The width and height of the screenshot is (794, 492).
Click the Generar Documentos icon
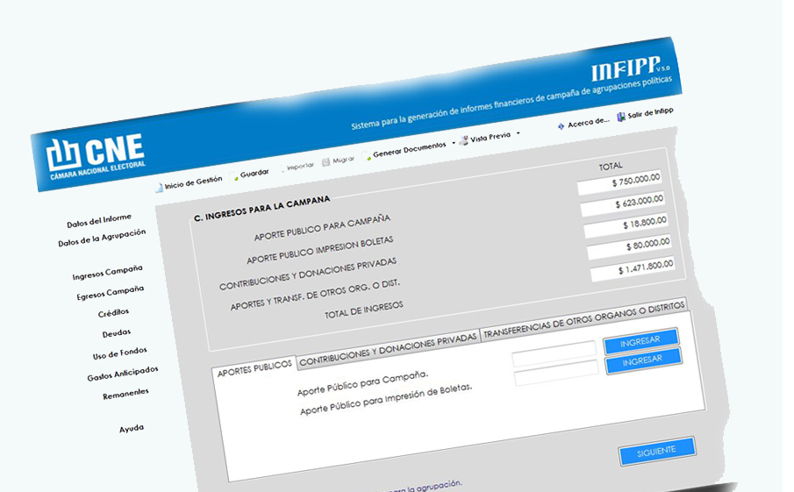pyautogui.click(x=368, y=155)
